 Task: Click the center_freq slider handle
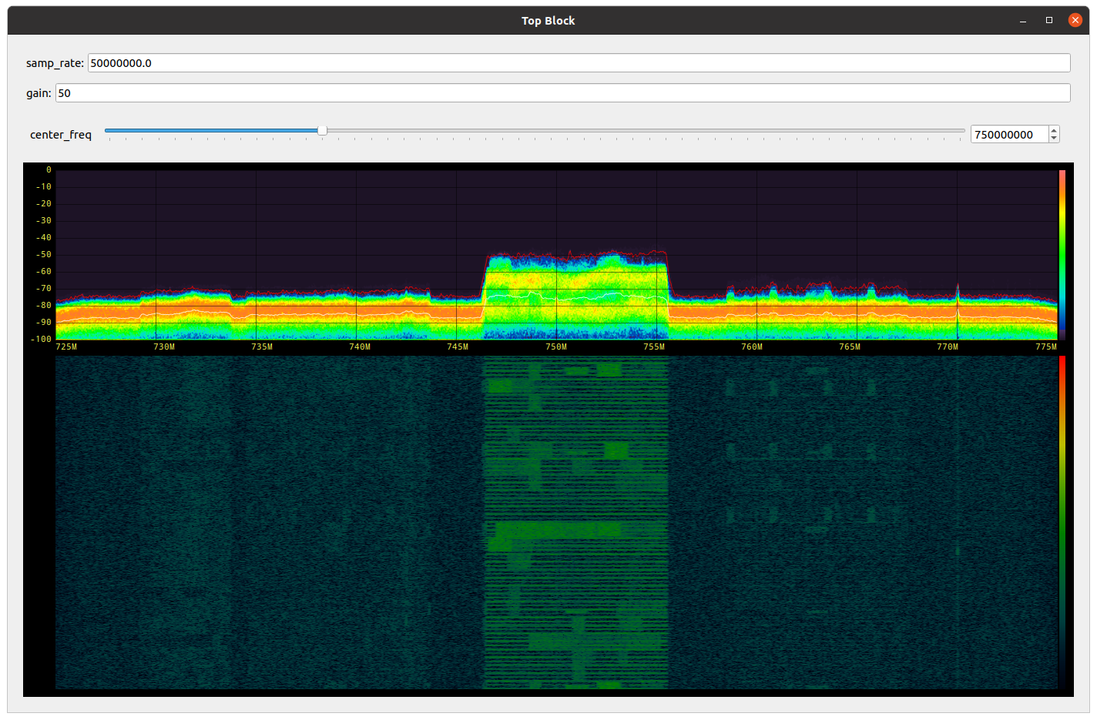(x=321, y=131)
